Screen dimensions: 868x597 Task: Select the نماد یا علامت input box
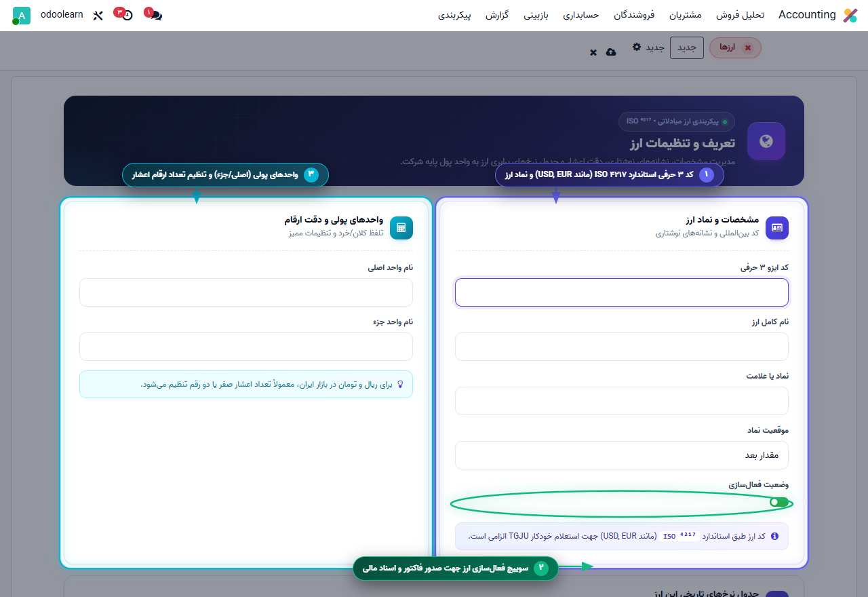pos(622,401)
